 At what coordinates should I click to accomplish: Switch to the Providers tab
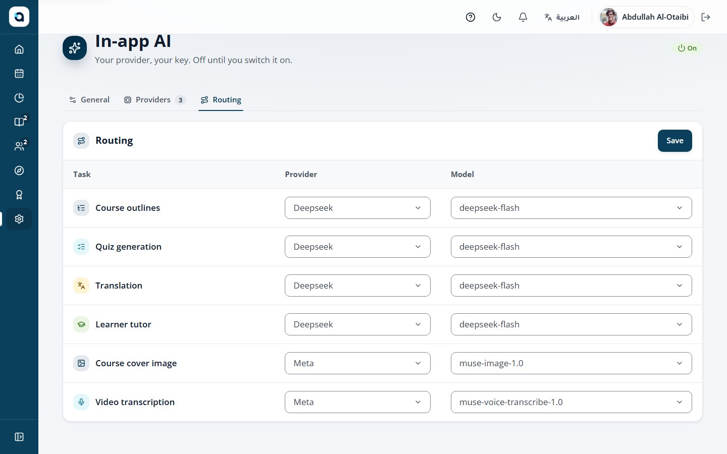[x=155, y=100]
